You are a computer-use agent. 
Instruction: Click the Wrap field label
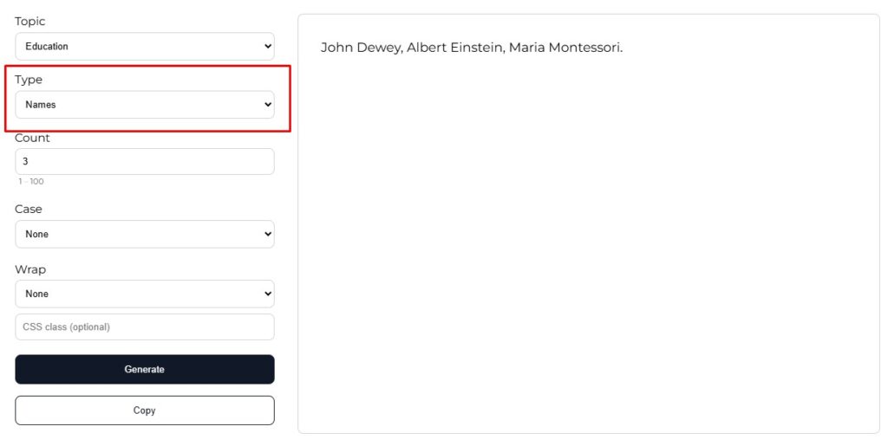30,269
